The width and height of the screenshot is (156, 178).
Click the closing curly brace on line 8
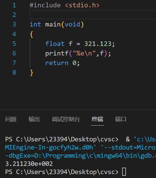tap(32, 73)
